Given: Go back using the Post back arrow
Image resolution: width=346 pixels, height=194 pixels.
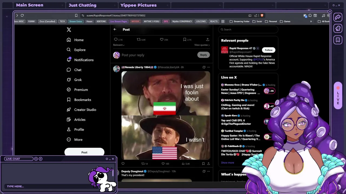Looking at the screenshot, I should pyautogui.click(x=115, y=29).
